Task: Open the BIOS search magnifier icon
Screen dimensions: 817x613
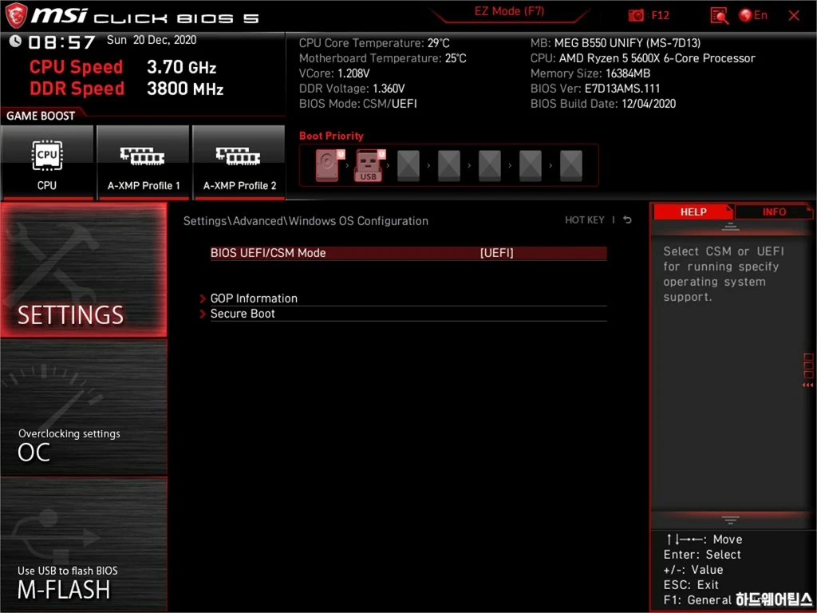Action: click(719, 16)
